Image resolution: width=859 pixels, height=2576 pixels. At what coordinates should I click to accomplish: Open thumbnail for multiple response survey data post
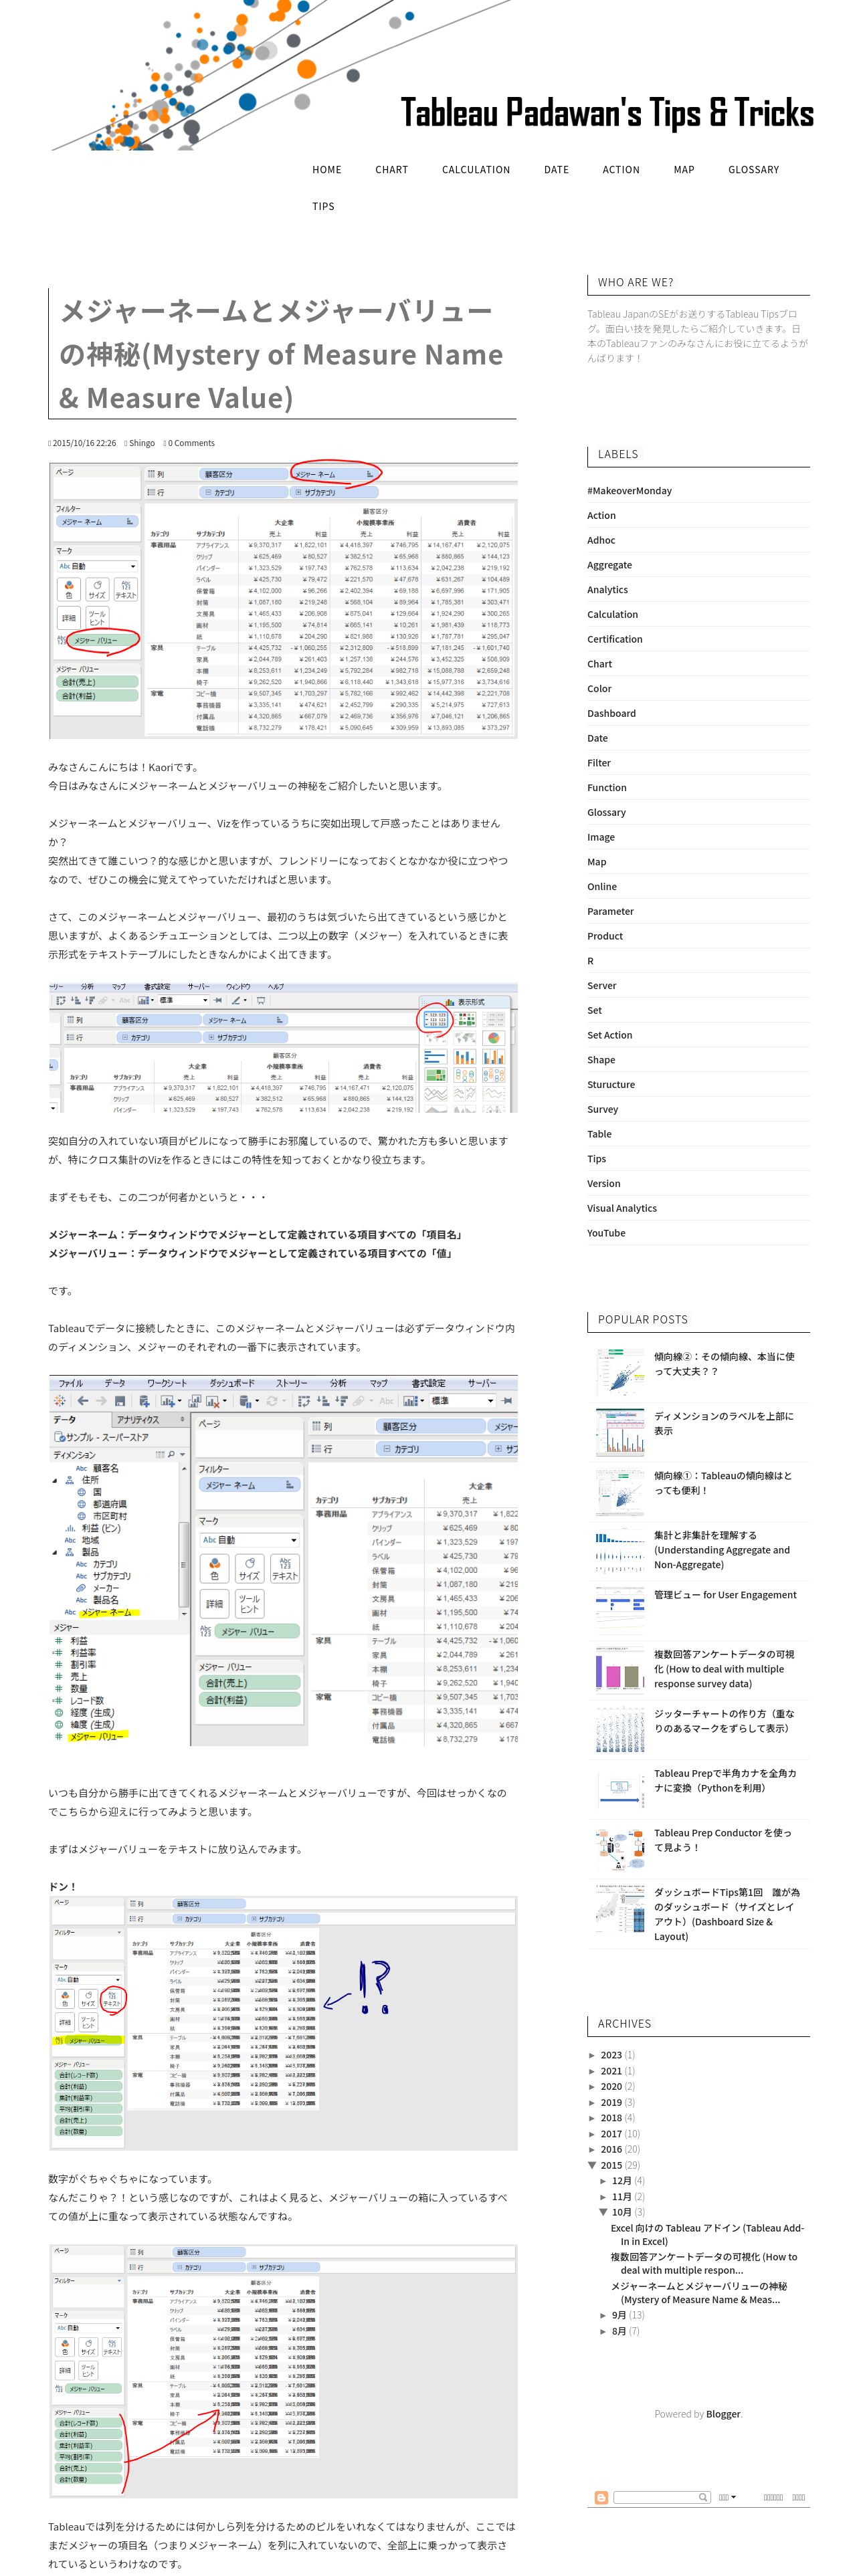[x=620, y=1670]
